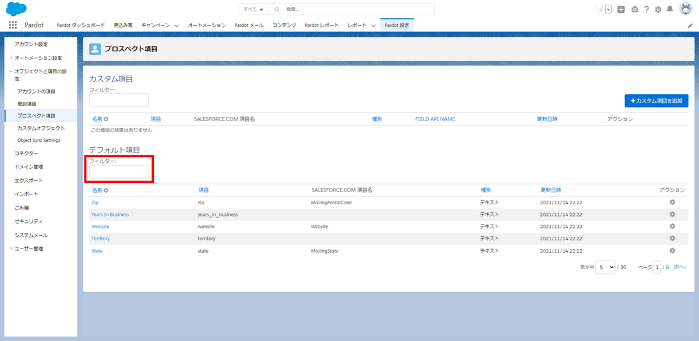699x341 pixels.
Task: Open the gear action for State row
Action: pos(672,251)
